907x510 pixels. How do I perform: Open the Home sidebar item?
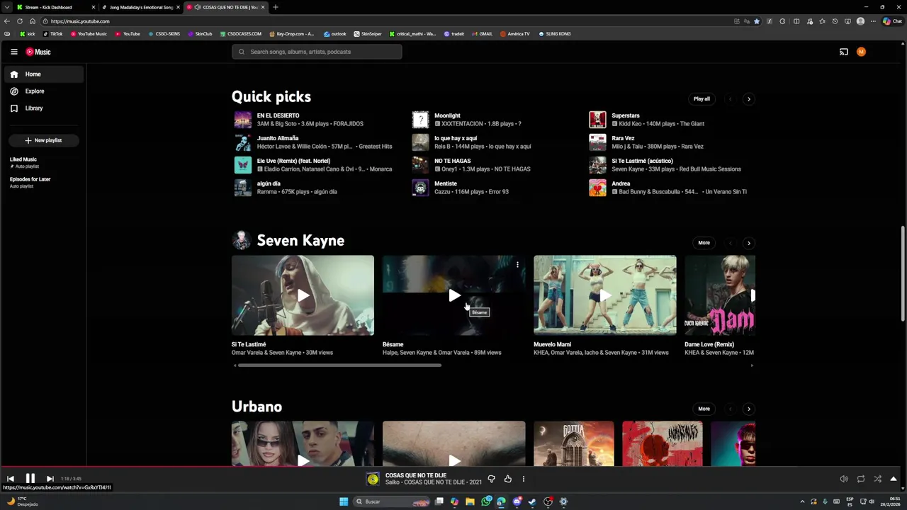tap(43, 74)
